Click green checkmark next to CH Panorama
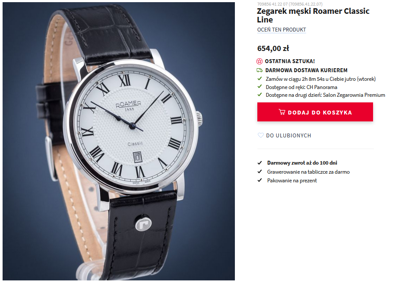The image size is (405, 283). (259, 86)
